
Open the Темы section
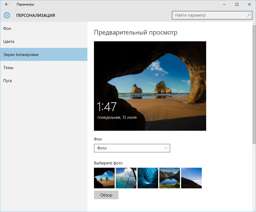[44, 68]
